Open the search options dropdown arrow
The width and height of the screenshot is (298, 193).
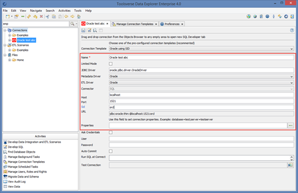pos(77,24)
